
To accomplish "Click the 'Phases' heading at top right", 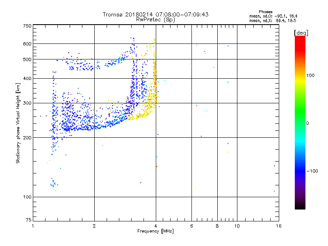I will click(265, 12).
